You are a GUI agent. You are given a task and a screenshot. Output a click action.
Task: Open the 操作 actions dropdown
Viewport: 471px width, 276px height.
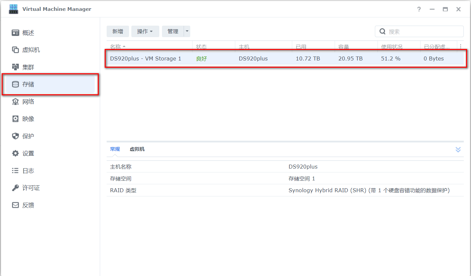(145, 31)
